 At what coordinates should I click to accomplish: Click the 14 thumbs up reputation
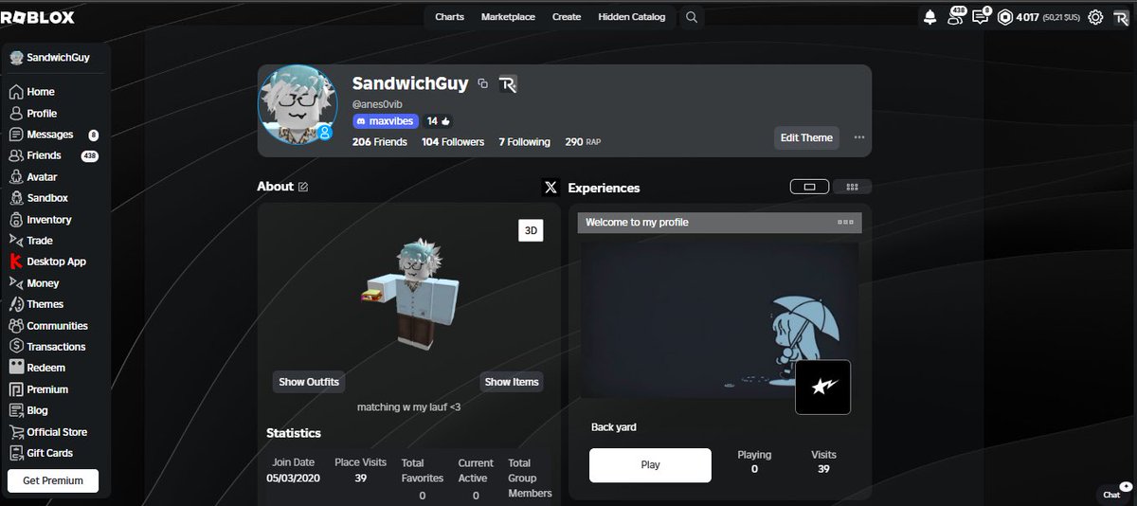(439, 121)
